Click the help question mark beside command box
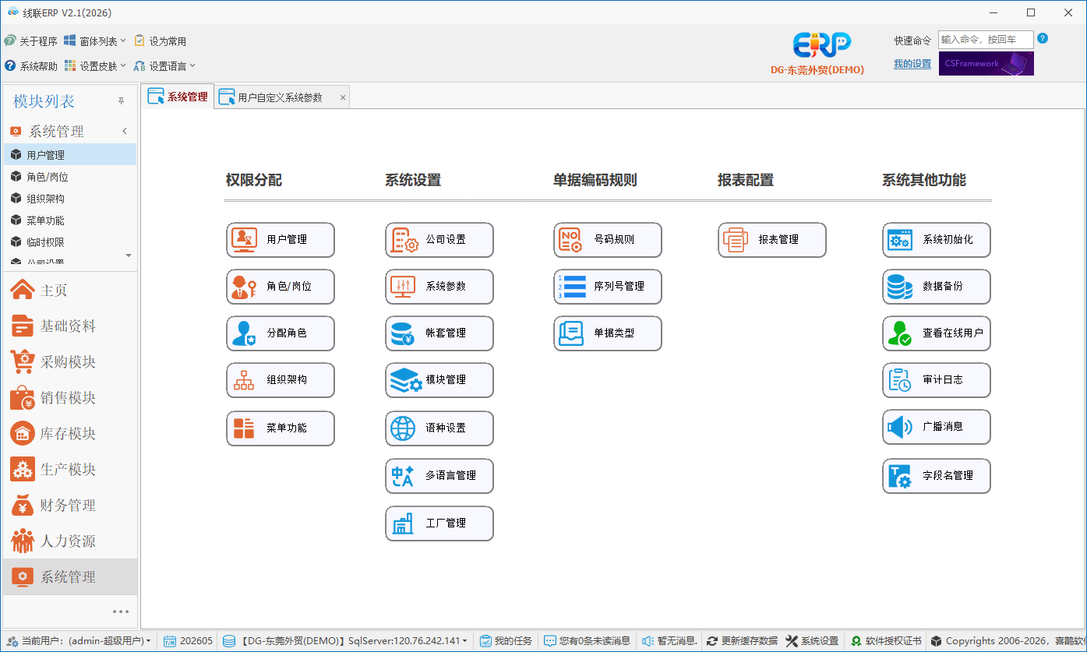 click(x=1043, y=38)
